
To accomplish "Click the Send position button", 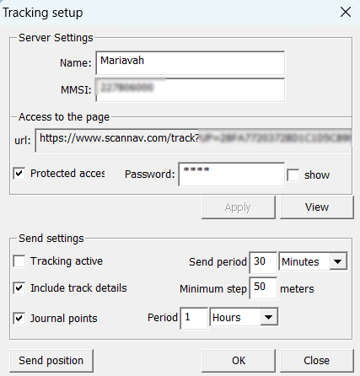I will coord(51,361).
